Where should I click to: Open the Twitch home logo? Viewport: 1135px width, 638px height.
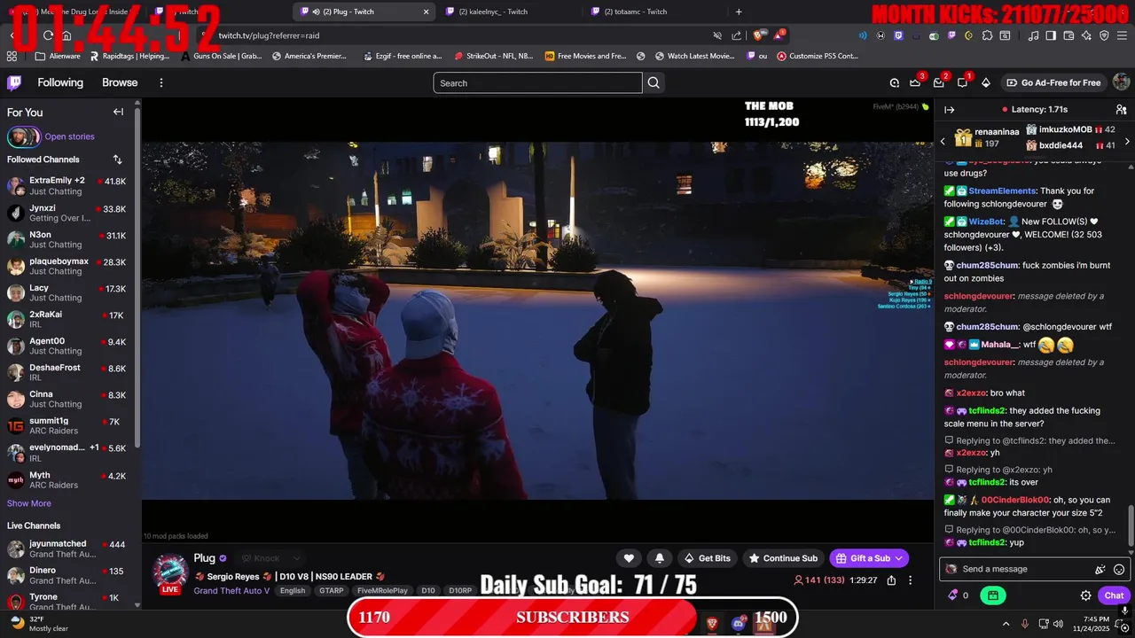14,82
